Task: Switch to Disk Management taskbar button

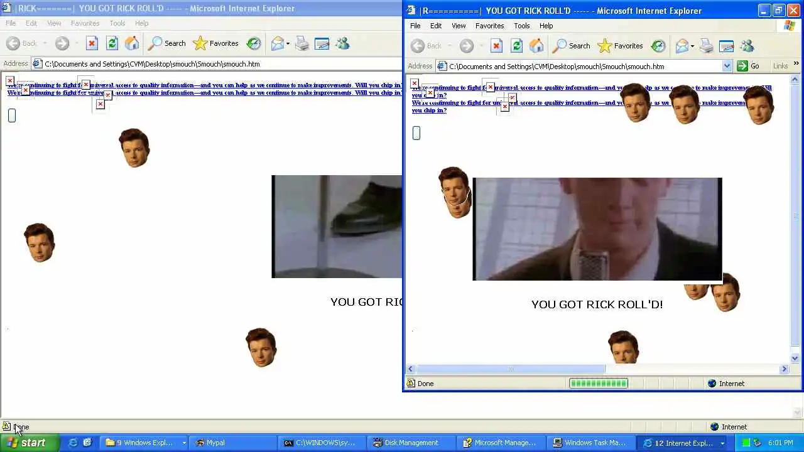Action: tap(413, 443)
